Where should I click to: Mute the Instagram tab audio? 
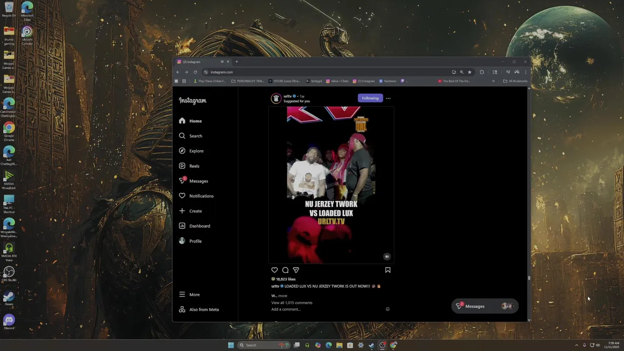[222, 62]
